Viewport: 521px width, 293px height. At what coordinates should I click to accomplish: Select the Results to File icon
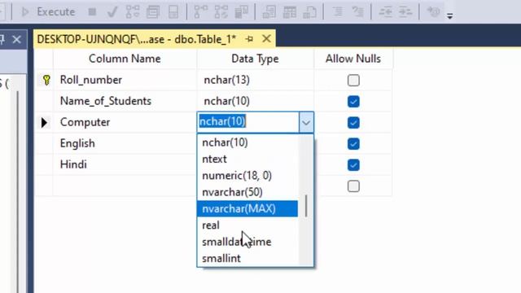(309, 12)
